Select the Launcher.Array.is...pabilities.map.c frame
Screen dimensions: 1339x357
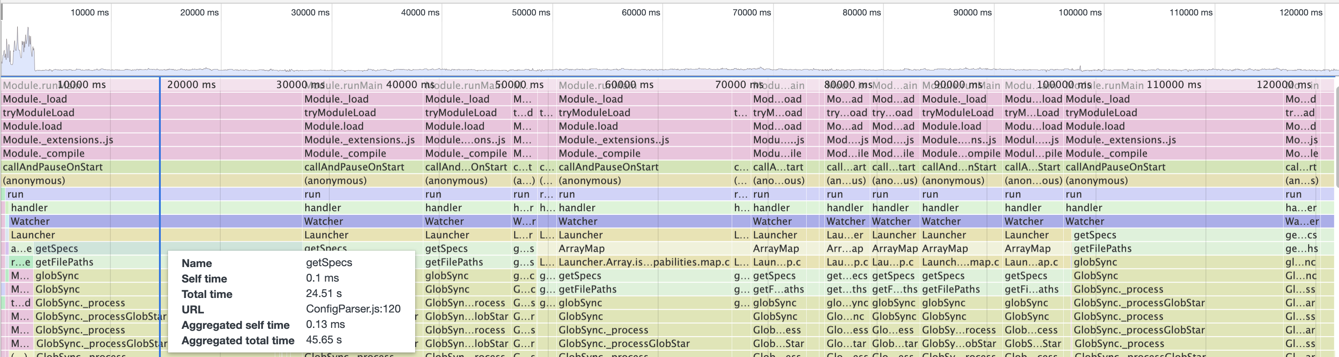[644, 262]
